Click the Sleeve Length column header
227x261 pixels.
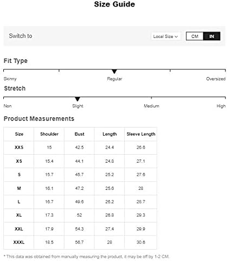[141, 134]
